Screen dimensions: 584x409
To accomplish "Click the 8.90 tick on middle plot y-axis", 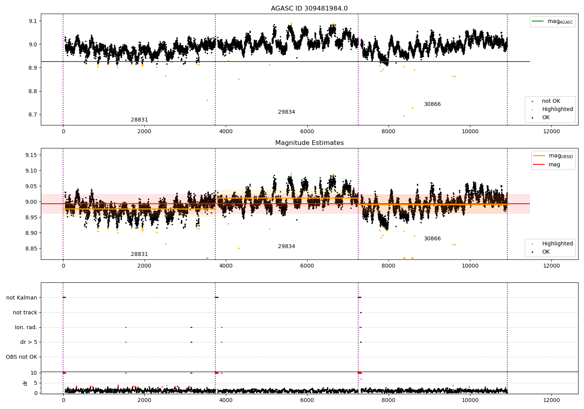I will pos(31,233).
